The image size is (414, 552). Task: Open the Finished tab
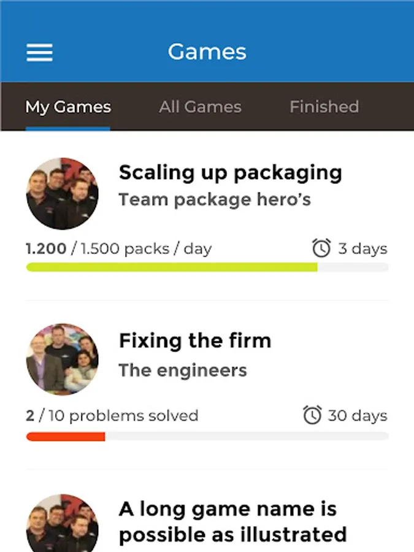point(324,107)
